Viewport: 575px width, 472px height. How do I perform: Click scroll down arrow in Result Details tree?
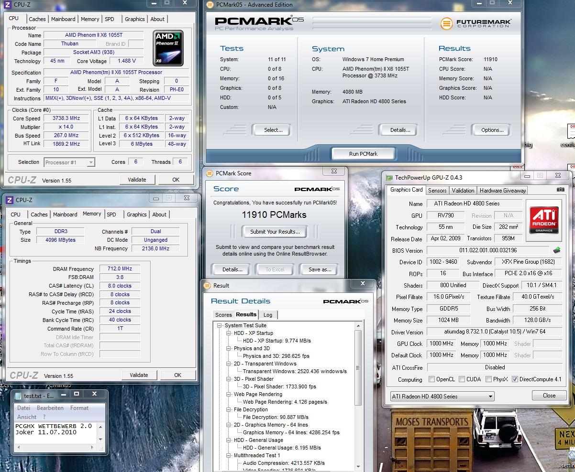pyautogui.click(x=358, y=466)
